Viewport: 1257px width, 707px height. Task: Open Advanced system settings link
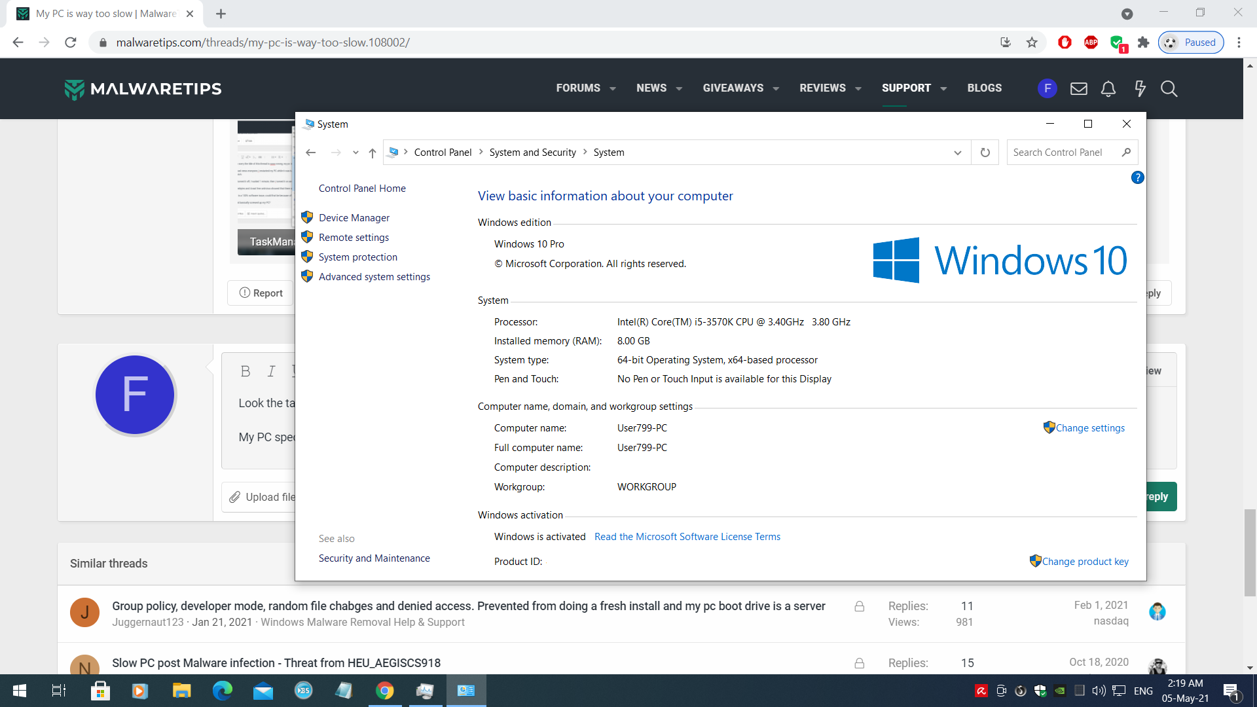(x=374, y=277)
